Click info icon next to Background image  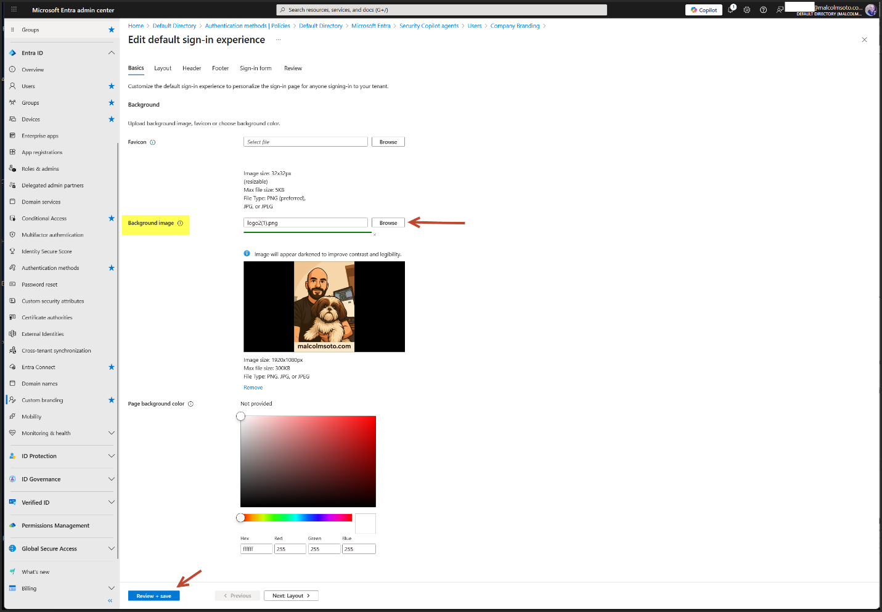(181, 223)
